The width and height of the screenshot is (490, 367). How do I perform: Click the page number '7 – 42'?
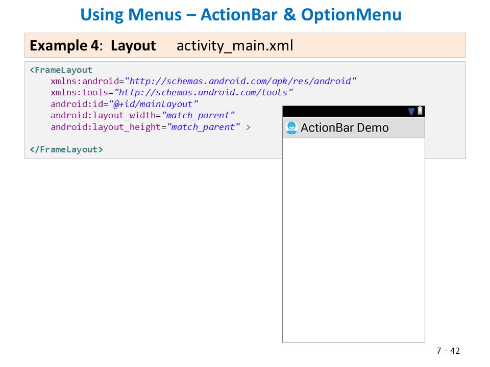(x=448, y=351)
